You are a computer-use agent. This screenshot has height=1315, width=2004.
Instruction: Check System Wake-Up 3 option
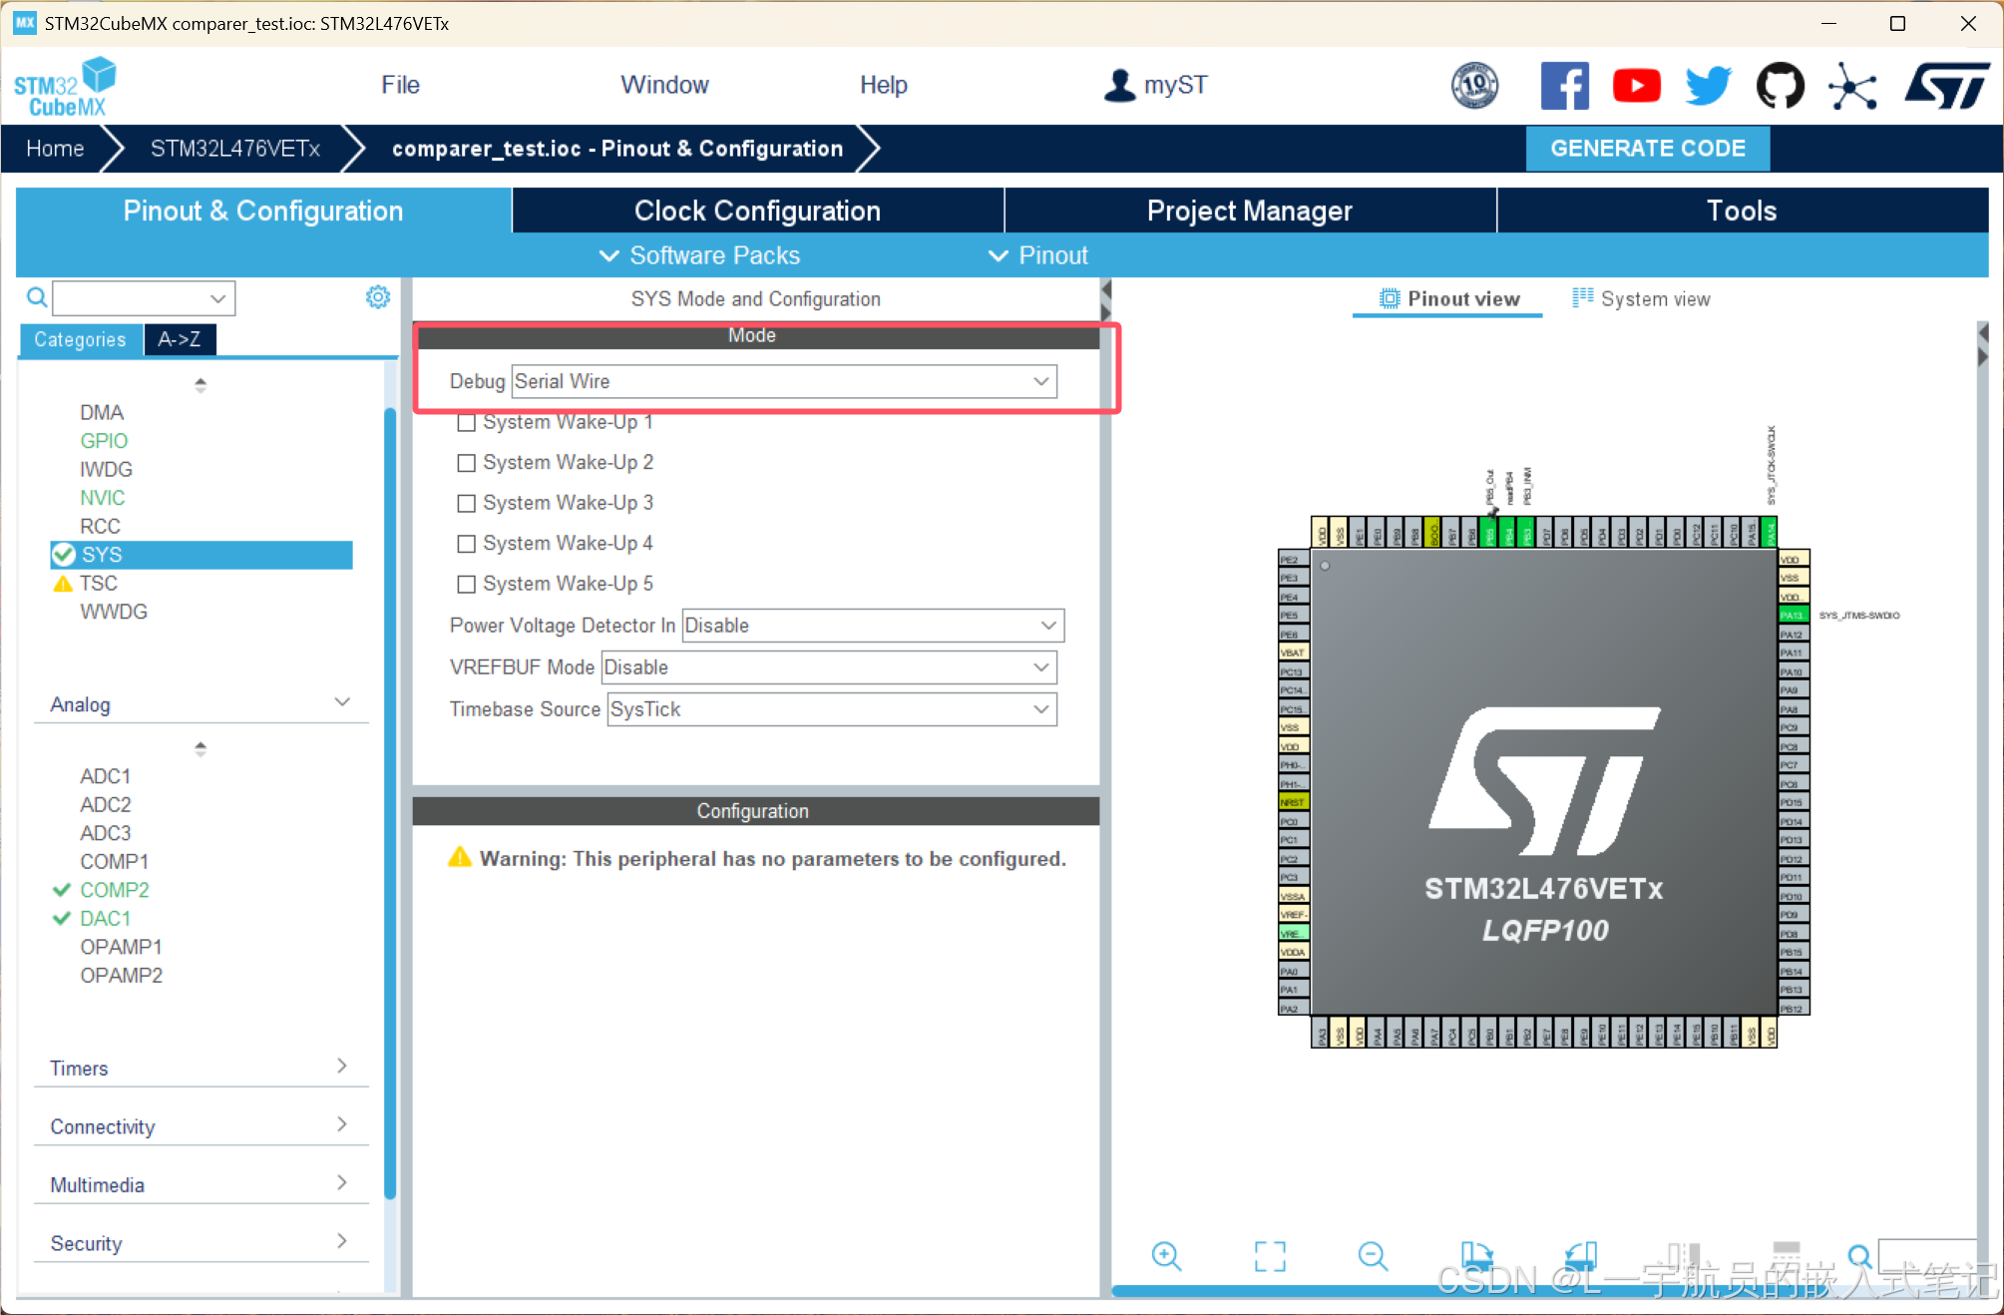(466, 503)
